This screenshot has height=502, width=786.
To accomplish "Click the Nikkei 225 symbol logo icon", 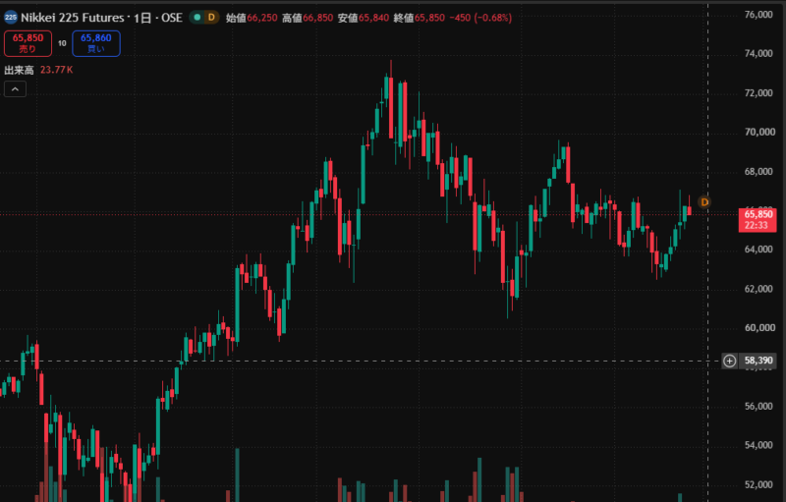I will 11,18.
